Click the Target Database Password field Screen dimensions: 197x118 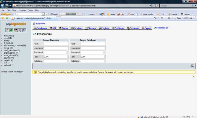point(92,52)
